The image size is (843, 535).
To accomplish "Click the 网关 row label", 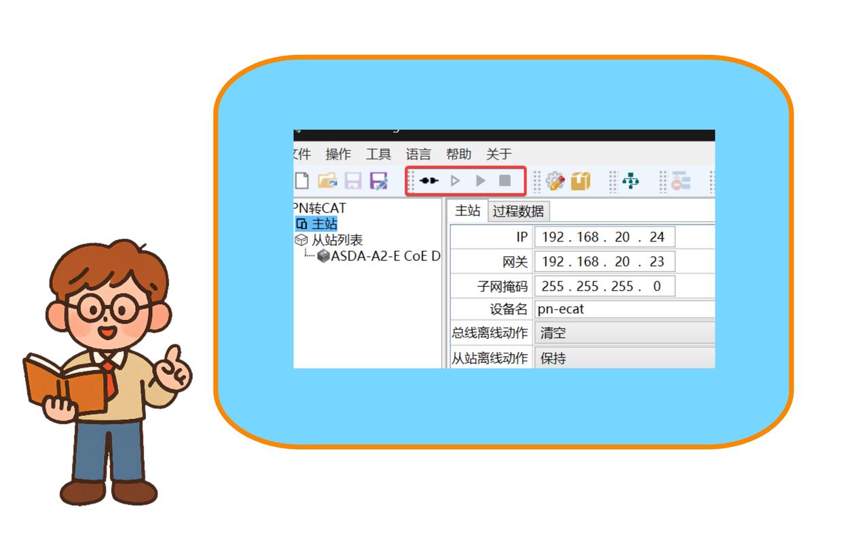I will coord(515,262).
